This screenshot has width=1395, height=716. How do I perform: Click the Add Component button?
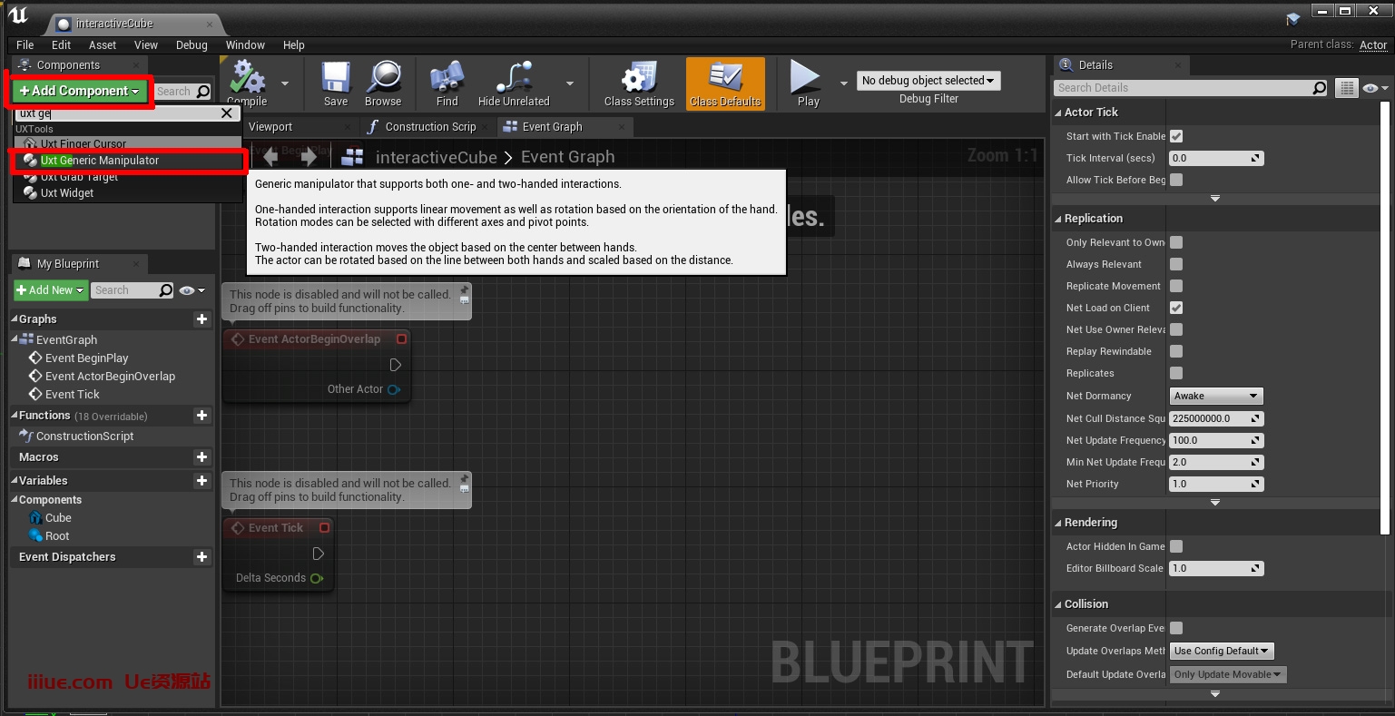click(x=80, y=91)
